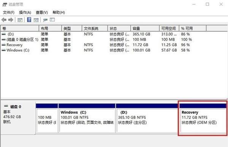Open the 查看(V) menu
Image resolution: width=228 pixels, height=147 pixels.
tap(42, 13)
